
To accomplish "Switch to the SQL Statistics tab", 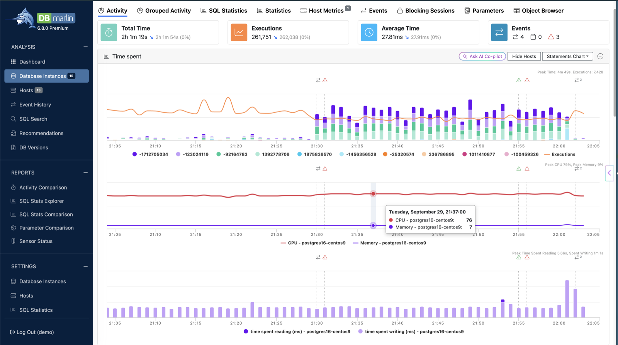I will [x=224, y=10].
